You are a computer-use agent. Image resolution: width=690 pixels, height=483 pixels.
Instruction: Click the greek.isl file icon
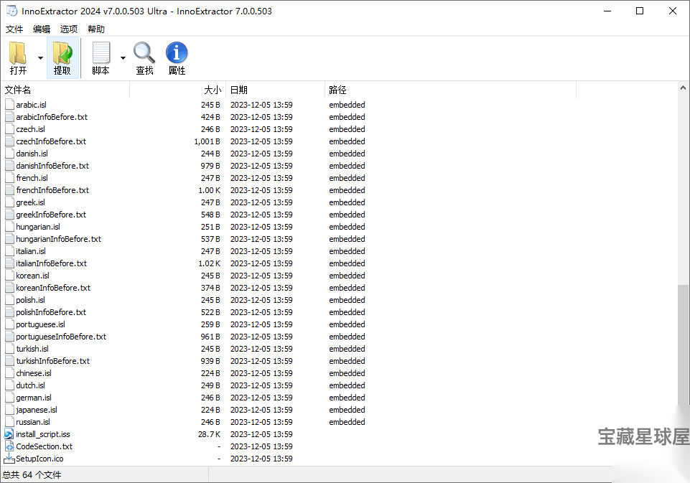pyautogui.click(x=9, y=202)
